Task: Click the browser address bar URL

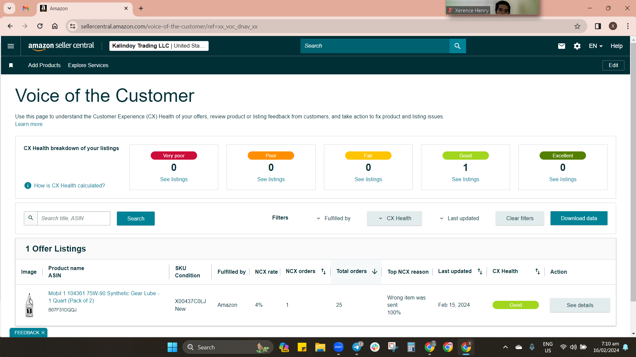Action: 169,26
